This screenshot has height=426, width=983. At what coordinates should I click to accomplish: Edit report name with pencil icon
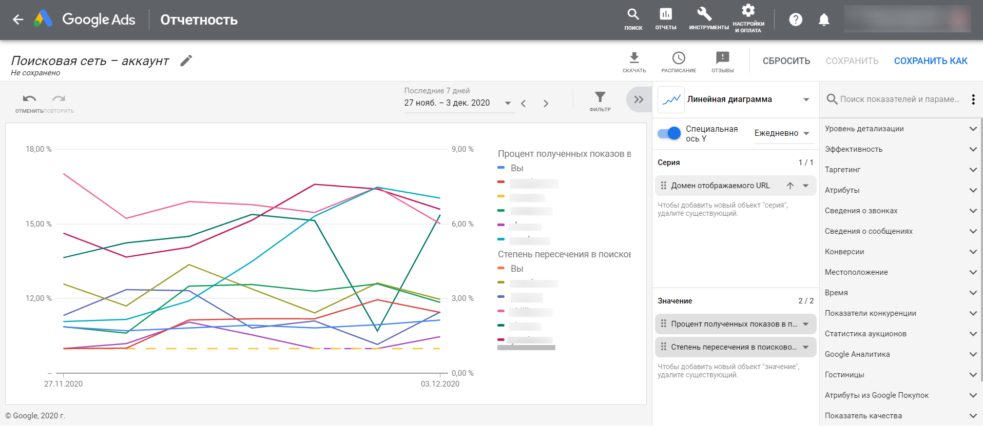pos(186,60)
